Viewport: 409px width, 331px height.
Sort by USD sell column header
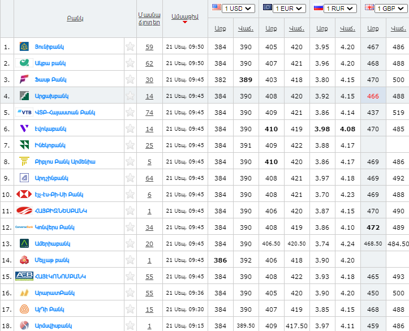(246, 28)
